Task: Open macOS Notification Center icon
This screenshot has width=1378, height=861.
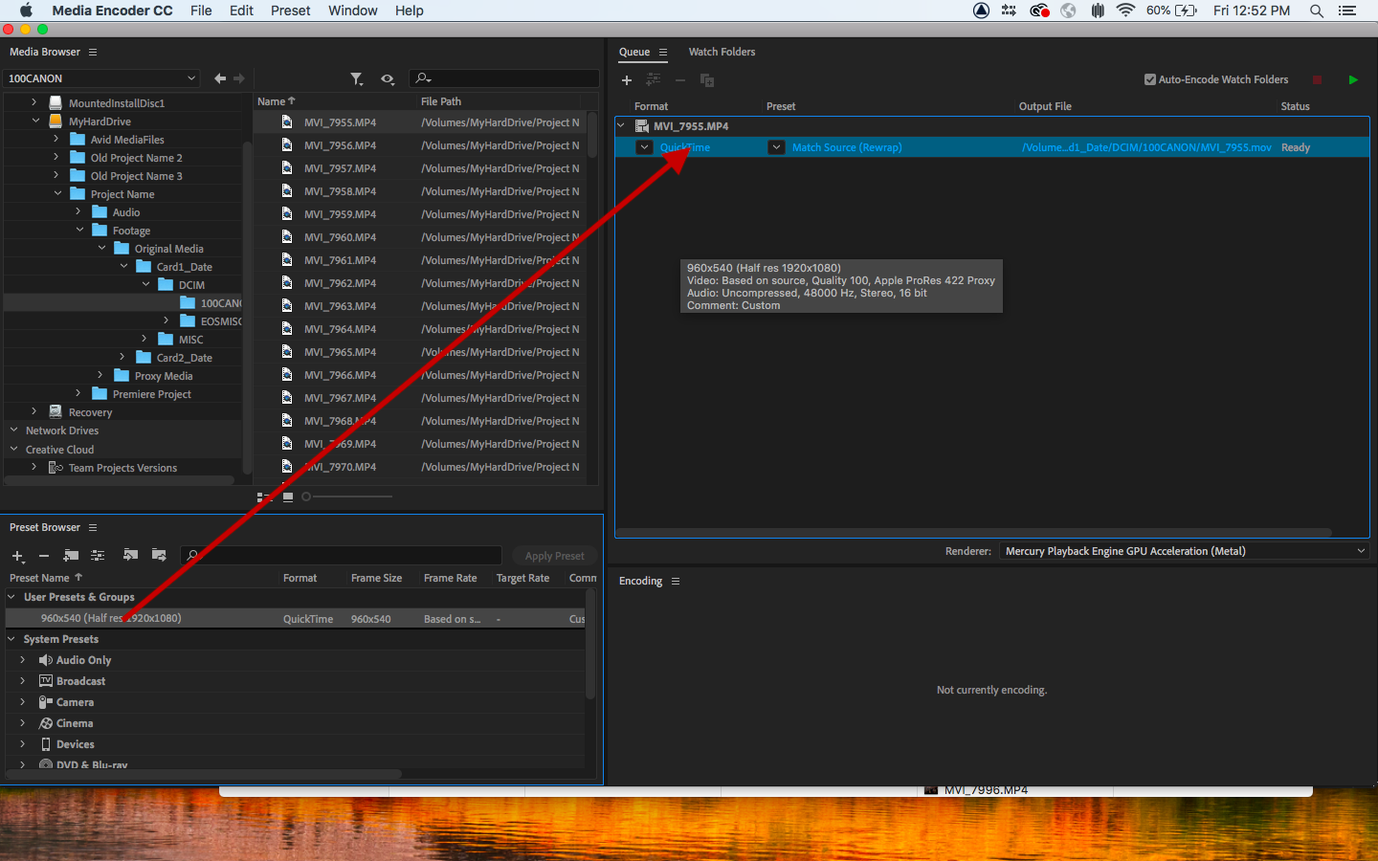Action: coord(1347,11)
